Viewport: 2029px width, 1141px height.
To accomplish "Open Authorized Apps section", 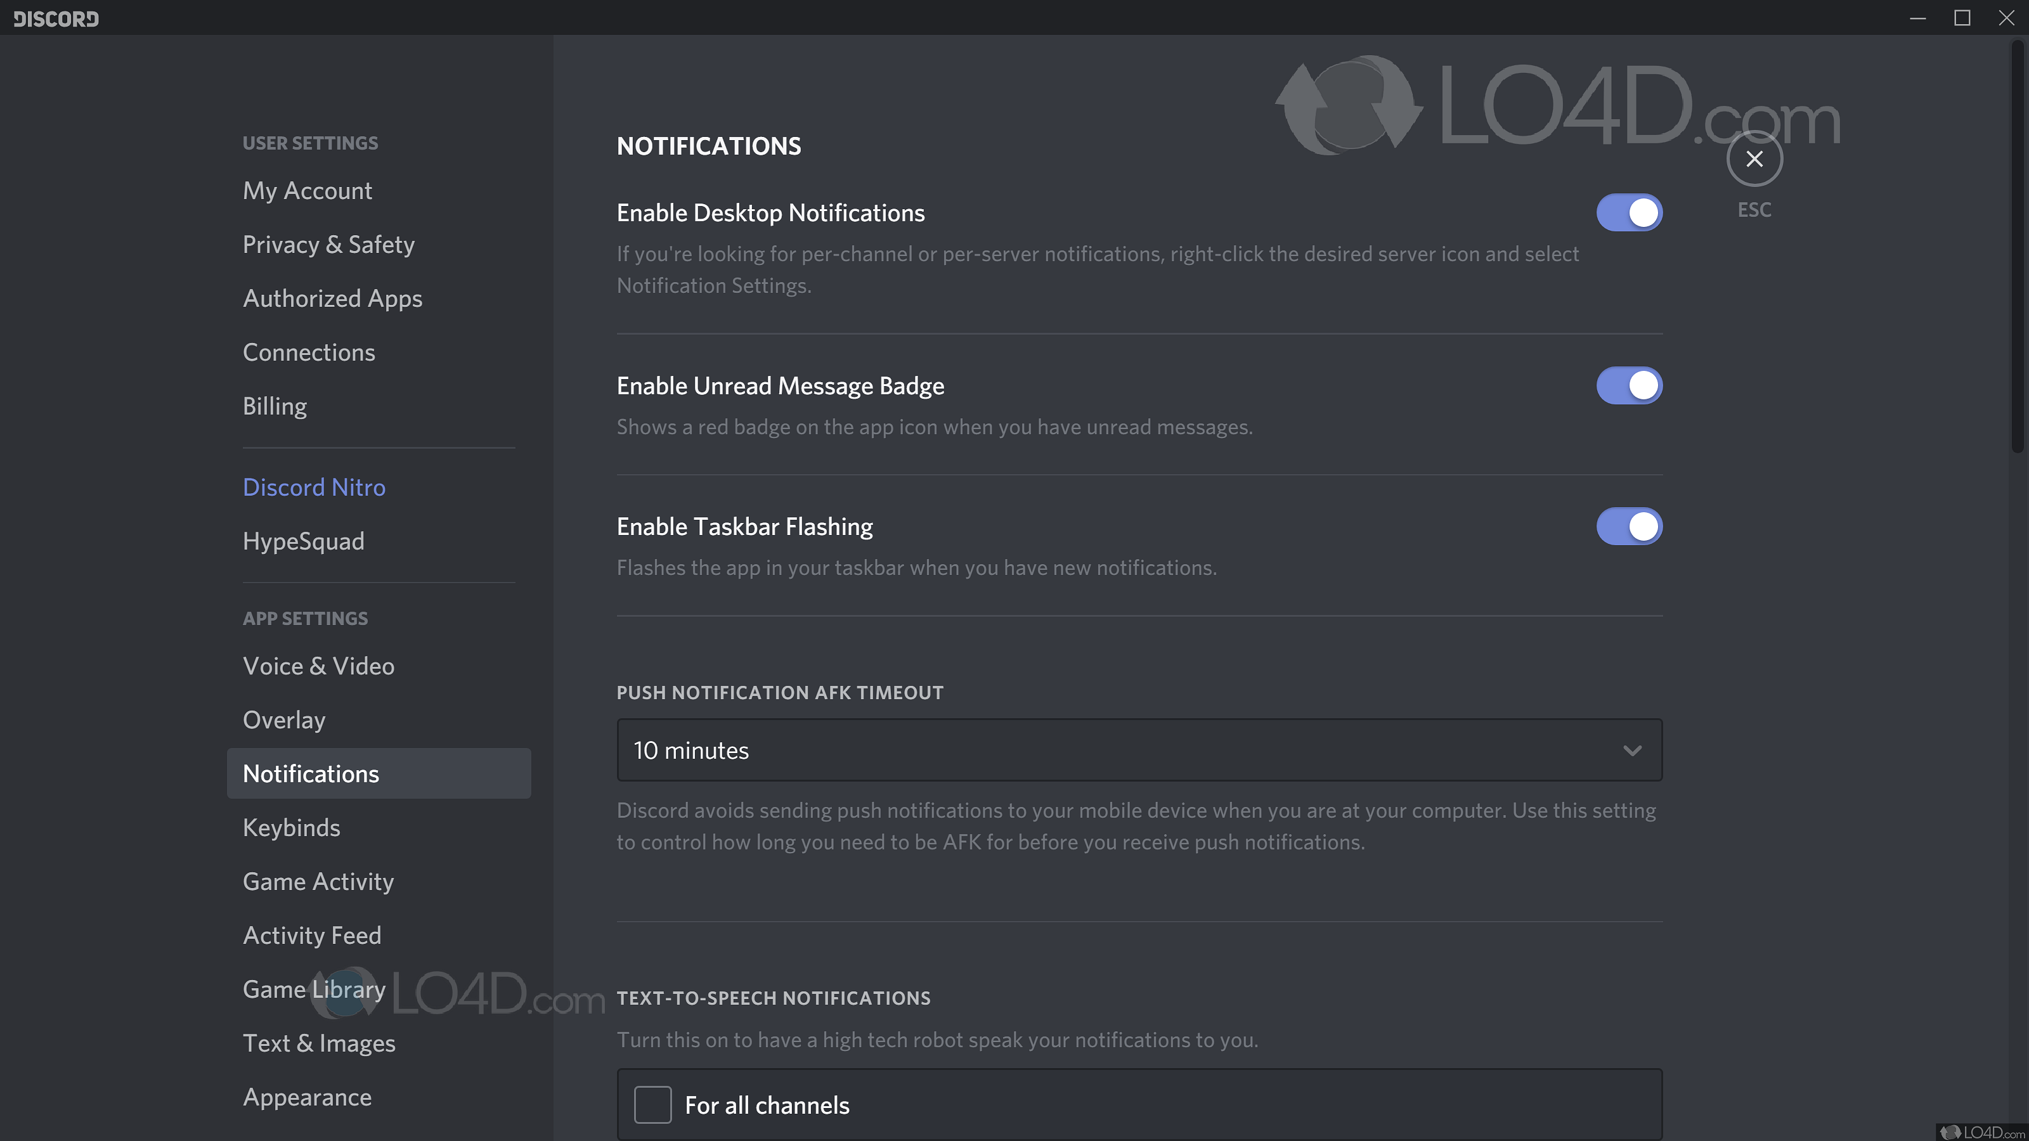I will coord(332,299).
